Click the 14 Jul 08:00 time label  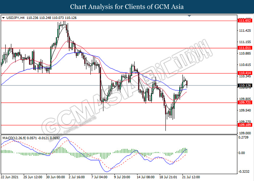coord(146,177)
